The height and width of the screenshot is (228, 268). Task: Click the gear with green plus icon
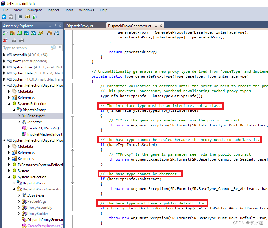(x=41, y=33)
